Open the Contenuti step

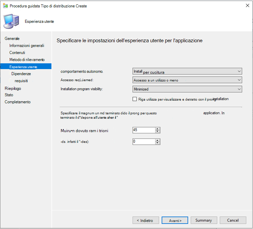[17, 53]
